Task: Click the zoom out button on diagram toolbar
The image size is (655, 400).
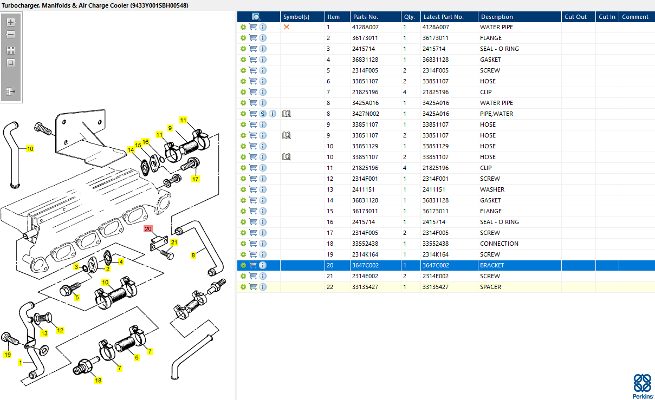Action: tap(10, 35)
